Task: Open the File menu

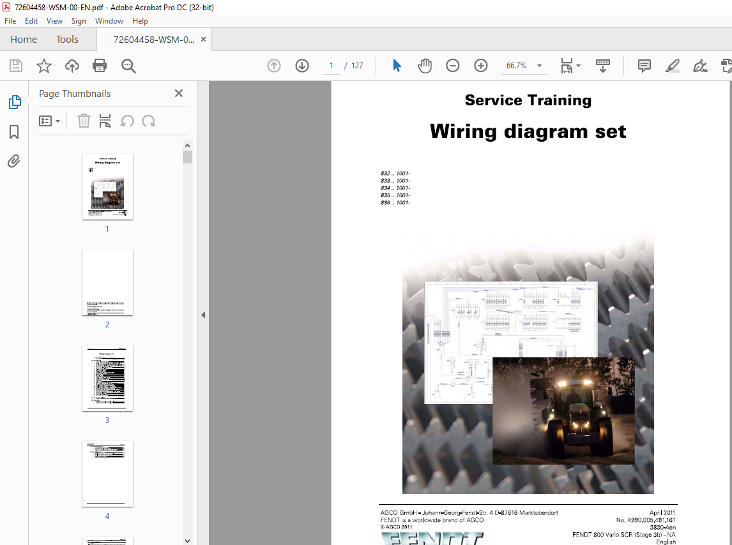Action: pyautogui.click(x=10, y=21)
